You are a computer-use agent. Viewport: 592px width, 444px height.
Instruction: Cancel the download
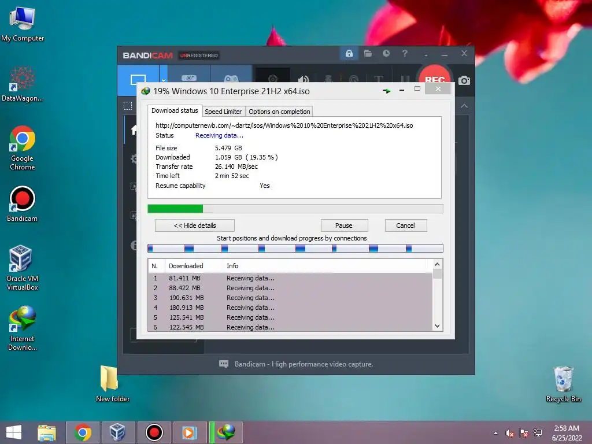[x=405, y=225]
